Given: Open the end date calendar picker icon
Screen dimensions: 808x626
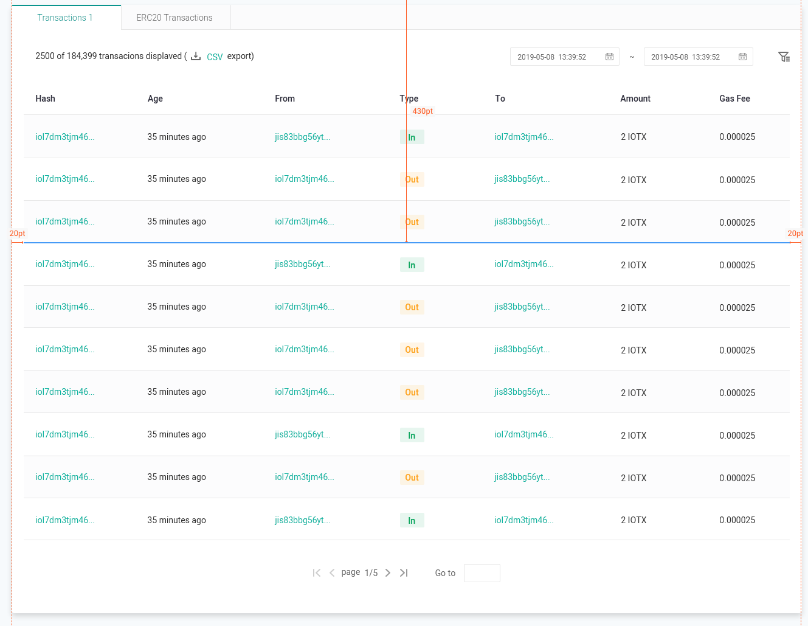Looking at the screenshot, I should point(742,56).
